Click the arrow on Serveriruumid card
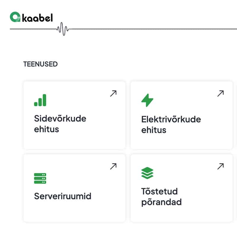 [x=113, y=166]
